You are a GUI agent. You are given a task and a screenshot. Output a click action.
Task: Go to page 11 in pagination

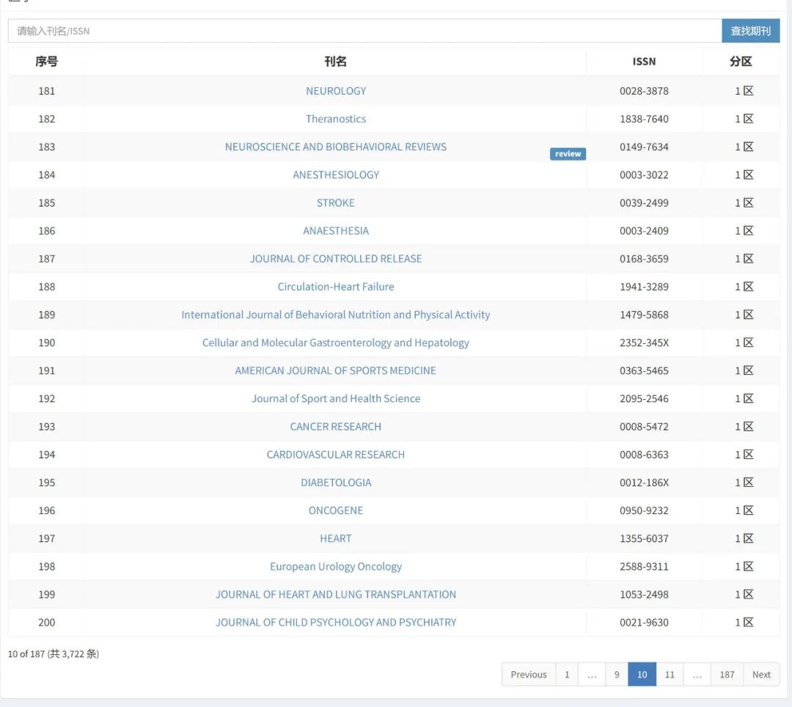[x=670, y=675]
